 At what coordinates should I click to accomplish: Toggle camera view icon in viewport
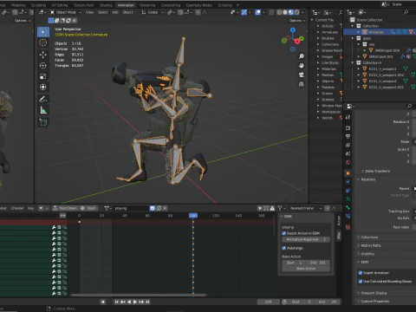(x=302, y=75)
